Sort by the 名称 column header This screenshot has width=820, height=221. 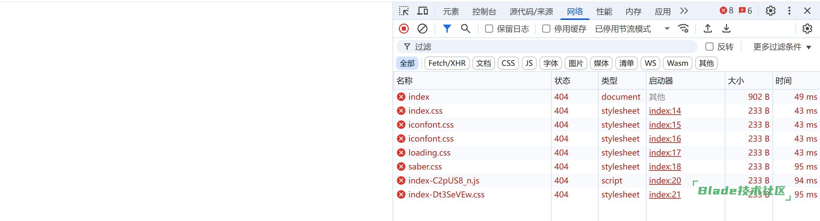tap(472, 81)
